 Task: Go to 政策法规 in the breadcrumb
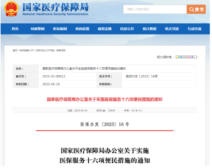(x=61, y=50)
